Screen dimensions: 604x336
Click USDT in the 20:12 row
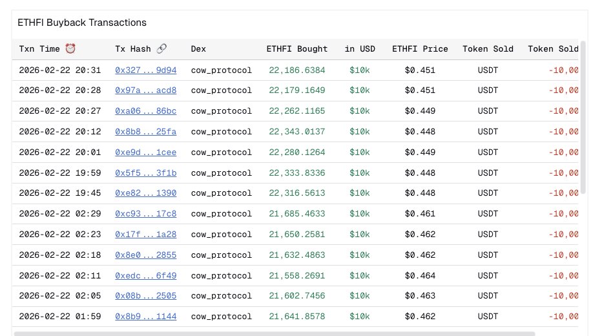click(488, 132)
